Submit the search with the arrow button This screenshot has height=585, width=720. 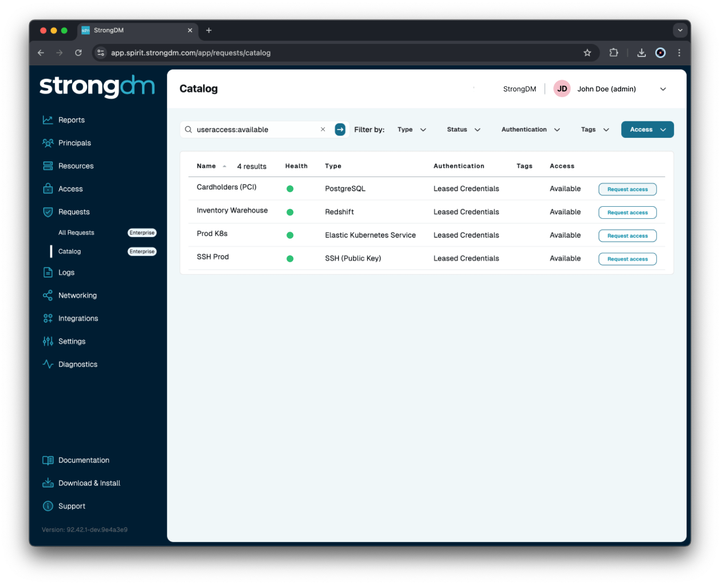pos(340,129)
